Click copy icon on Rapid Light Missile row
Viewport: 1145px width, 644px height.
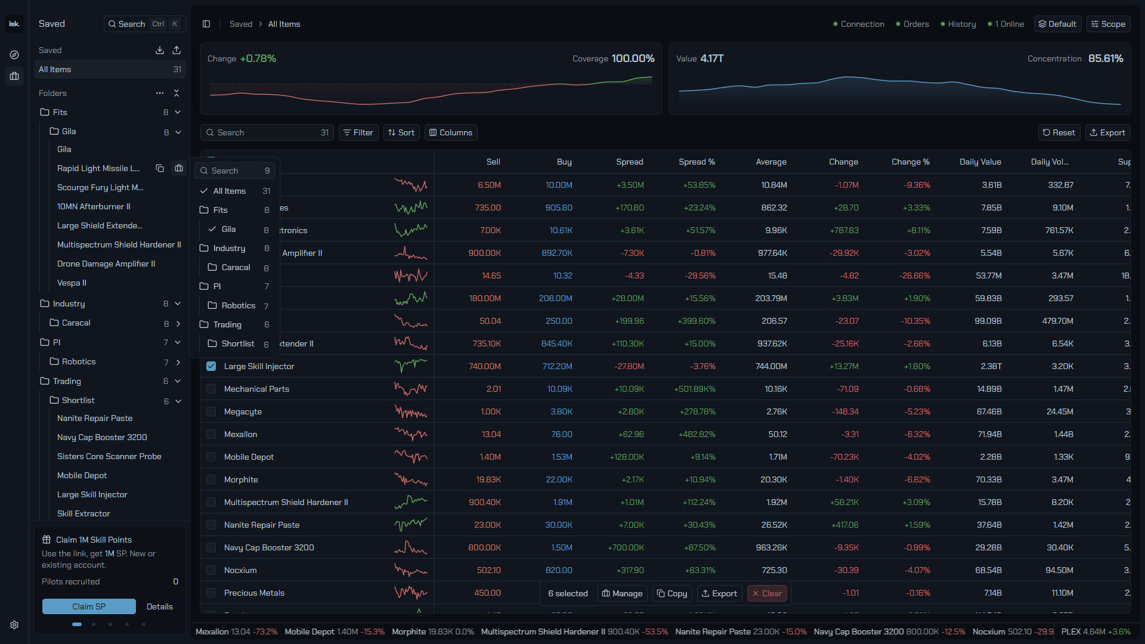click(160, 168)
